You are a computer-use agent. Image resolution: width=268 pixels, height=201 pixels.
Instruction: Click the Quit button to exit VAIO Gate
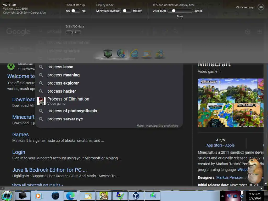tap(73, 32)
